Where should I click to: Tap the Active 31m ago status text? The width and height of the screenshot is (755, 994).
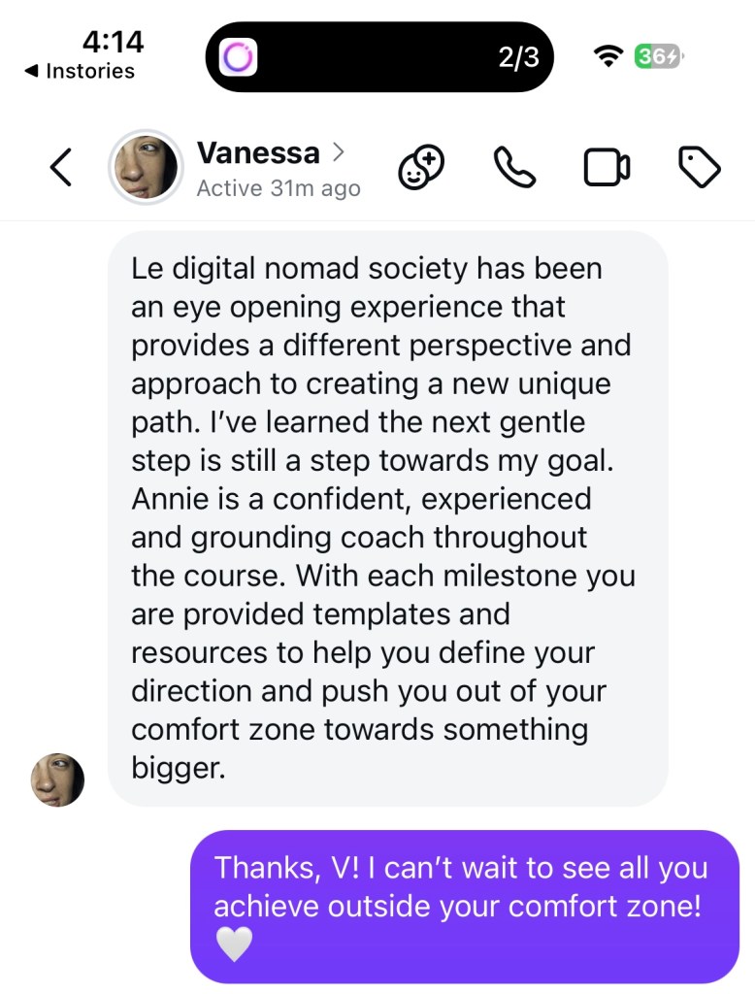point(279,188)
